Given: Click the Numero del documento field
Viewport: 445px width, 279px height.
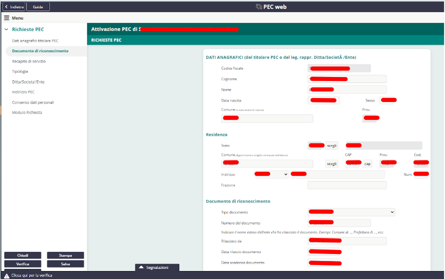Looking at the screenshot, I should click(x=339, y=222).
